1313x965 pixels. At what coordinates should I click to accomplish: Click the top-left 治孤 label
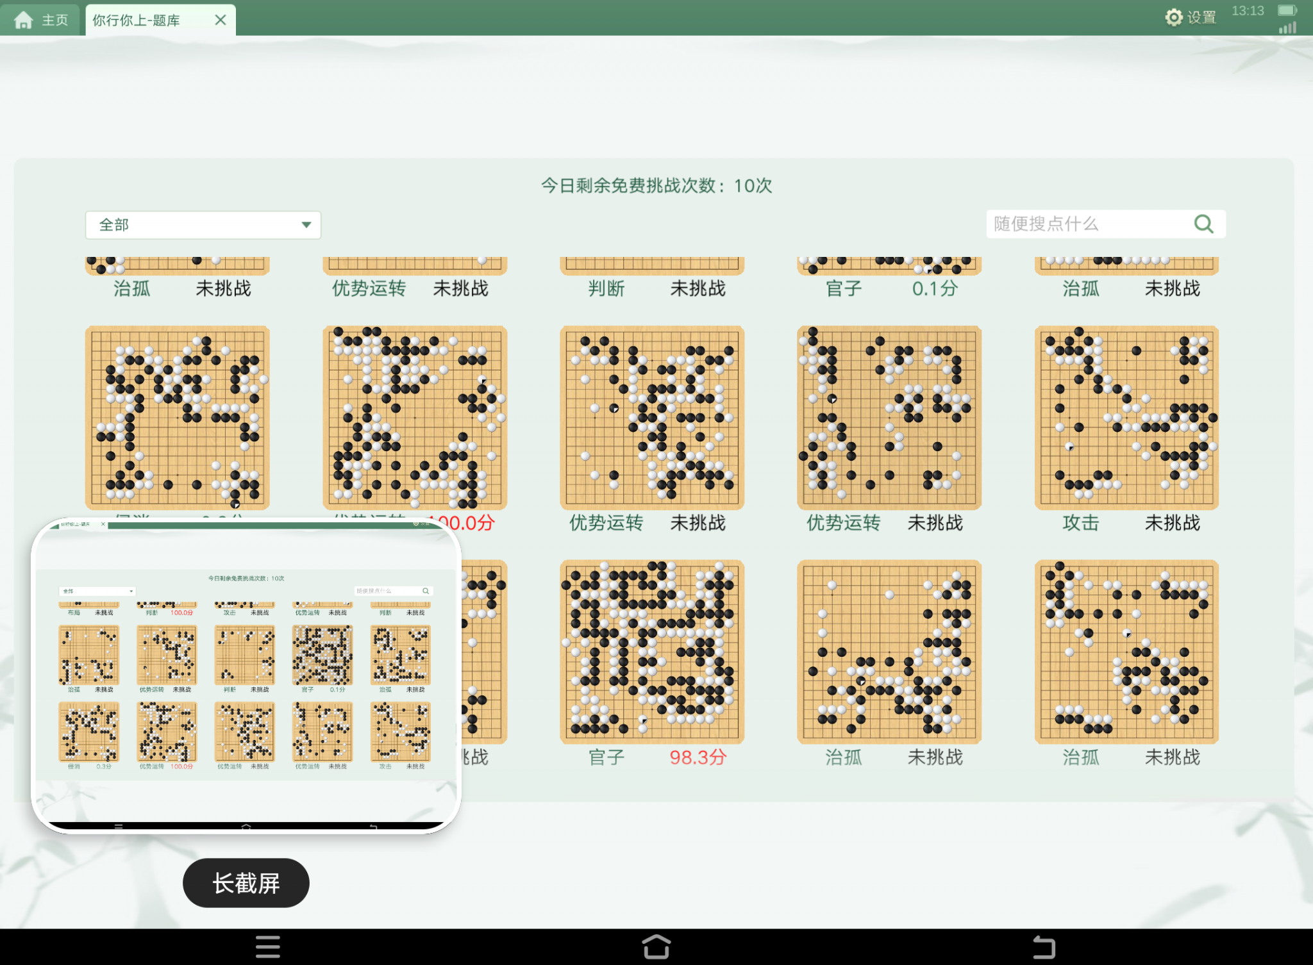pyautogui.click(x=132, y=288)
